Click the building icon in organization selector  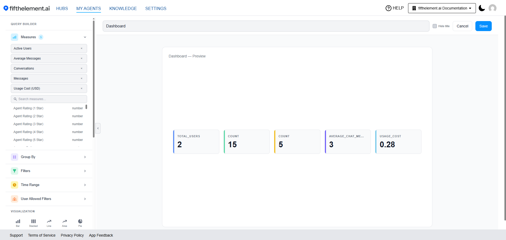pos(414,8)
